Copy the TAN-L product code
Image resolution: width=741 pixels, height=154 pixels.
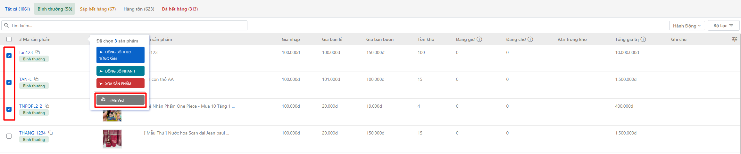37,79
